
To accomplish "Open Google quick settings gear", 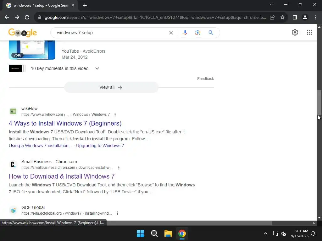I will (295, 32).
